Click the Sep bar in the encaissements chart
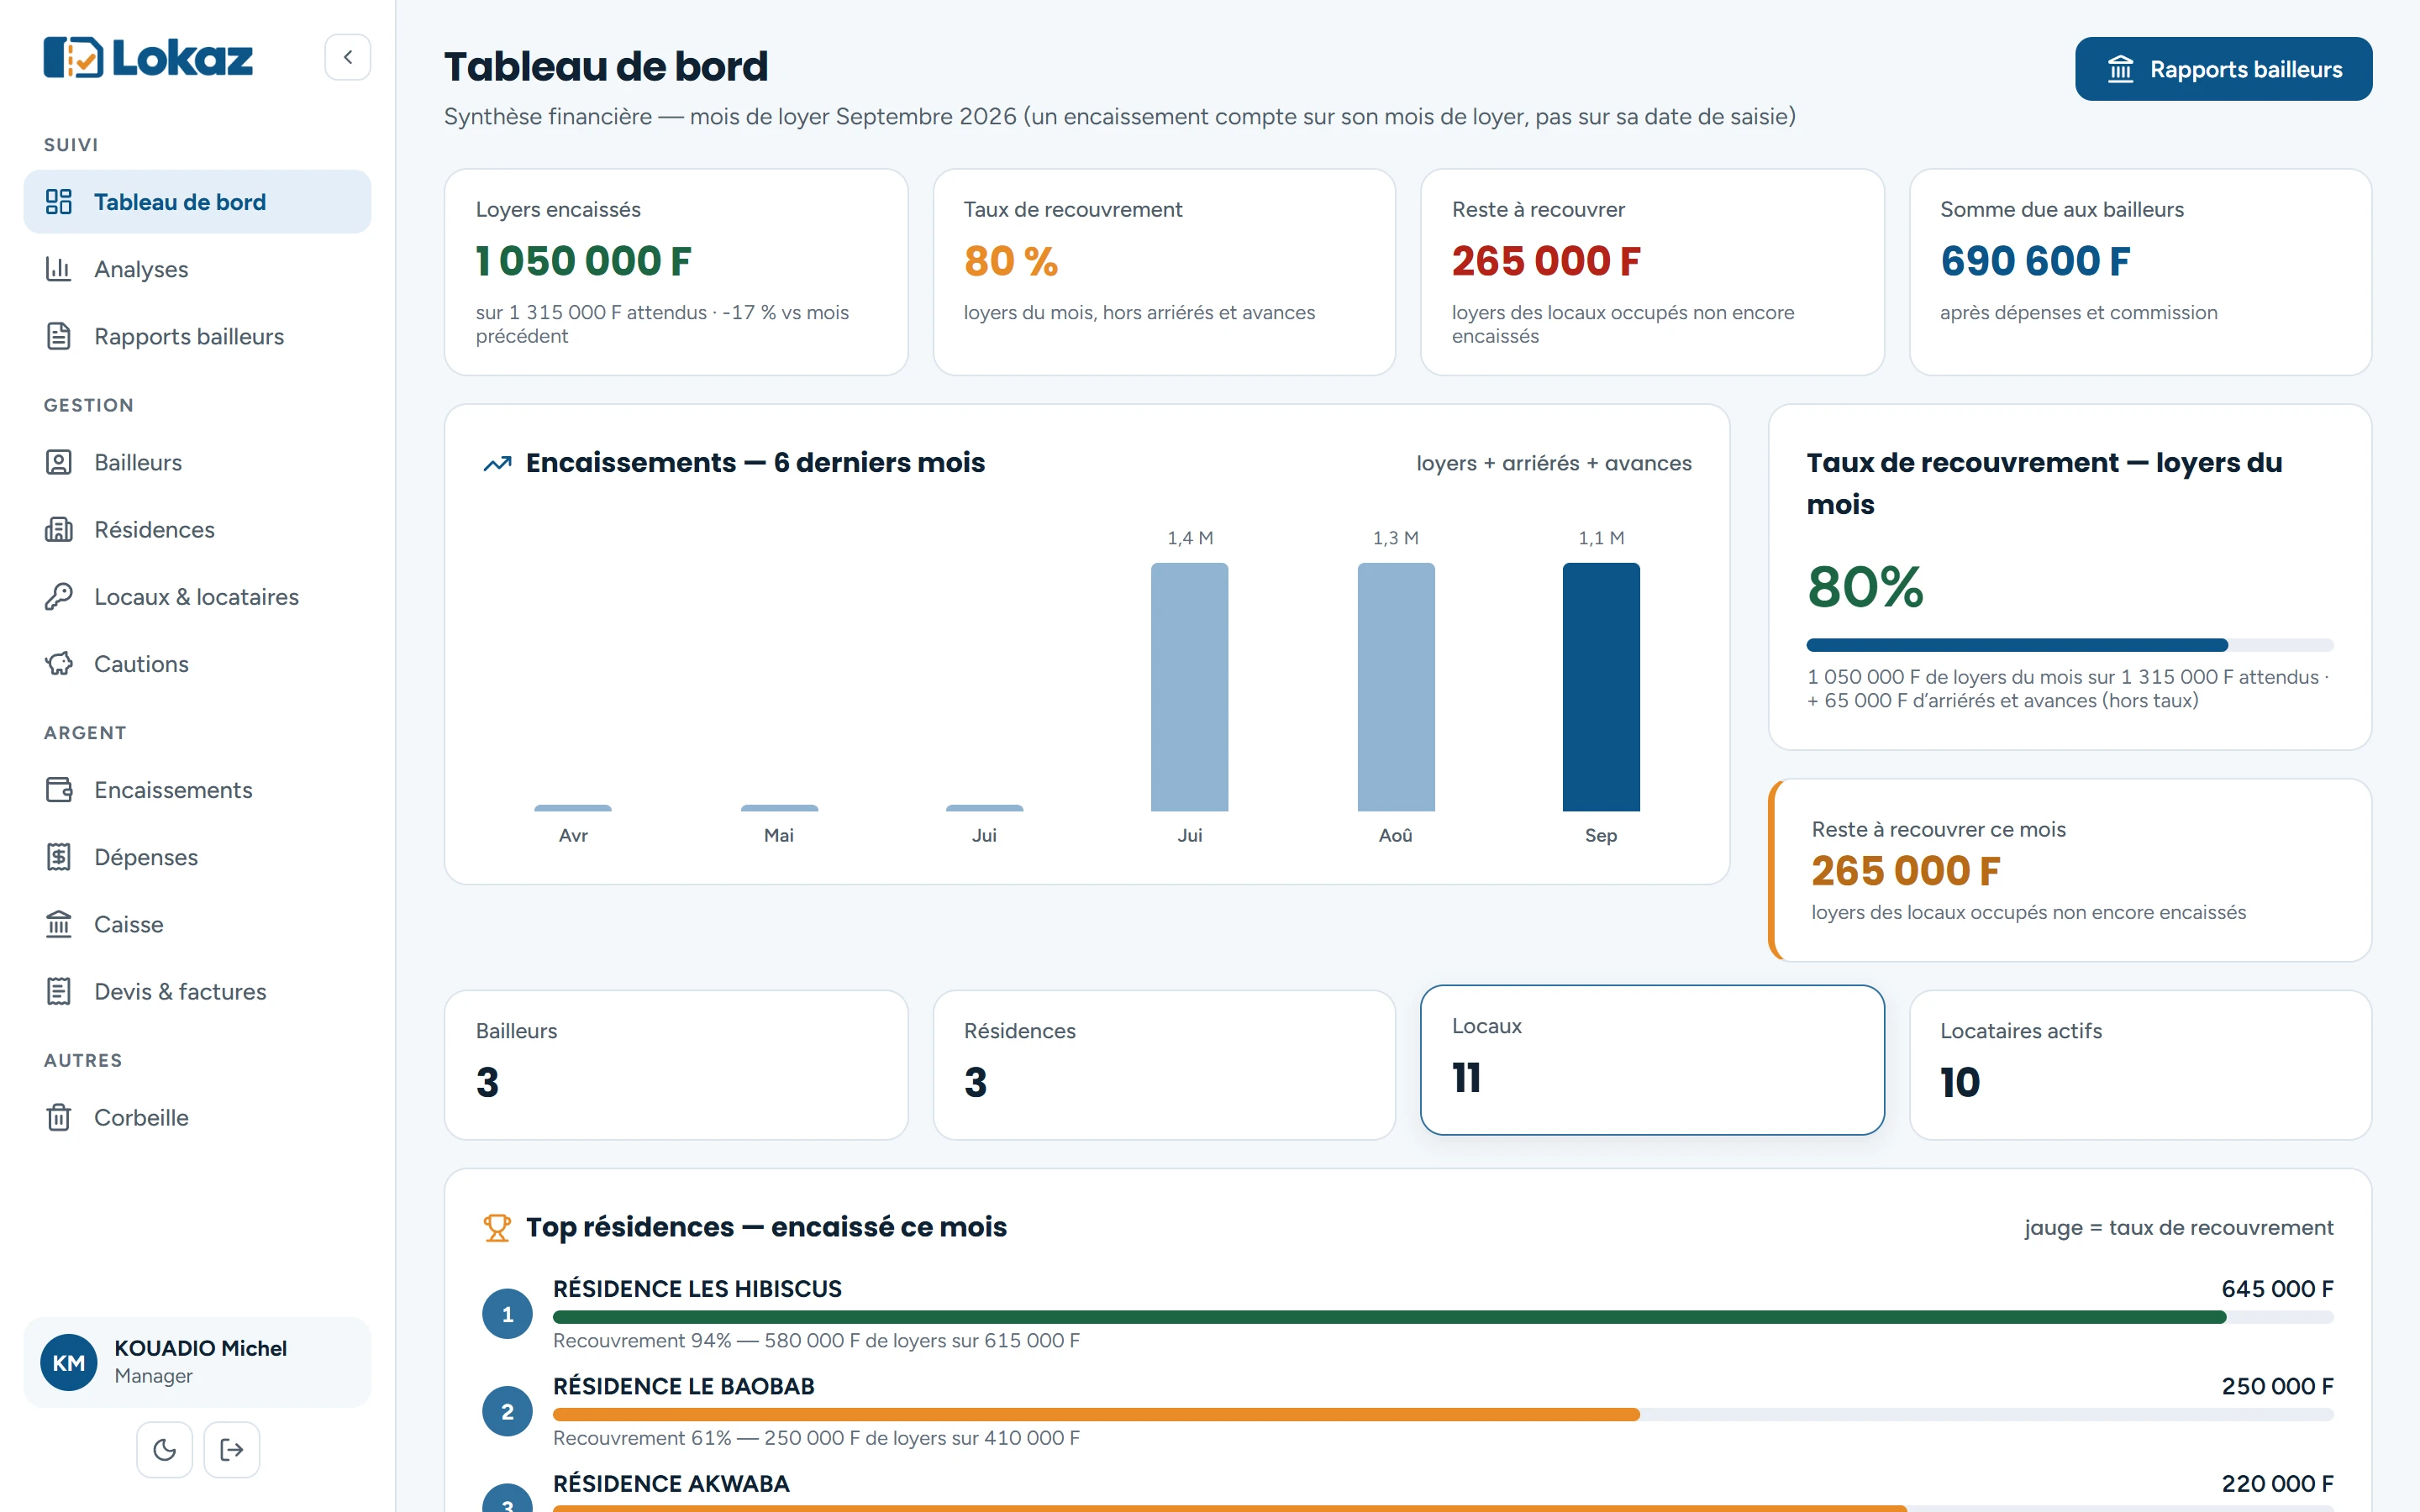Viewport: 2420px width, 1512px height. (1601, 687)
